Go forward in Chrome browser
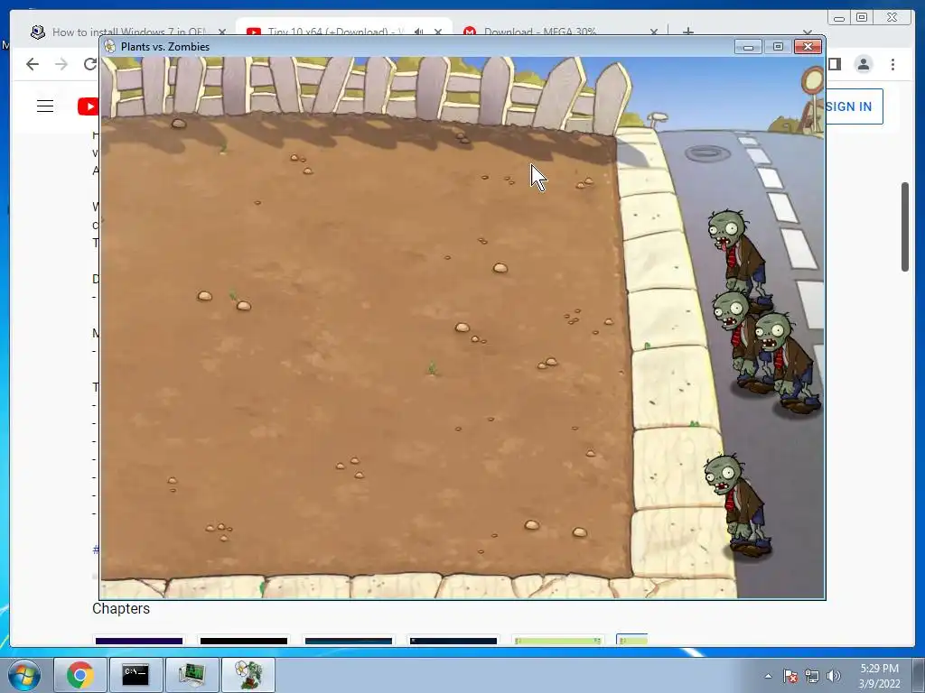This screenshot has height=693, width=925. 61,64
